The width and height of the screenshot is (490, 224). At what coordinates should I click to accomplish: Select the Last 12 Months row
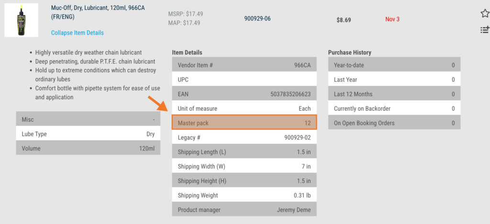394,94
